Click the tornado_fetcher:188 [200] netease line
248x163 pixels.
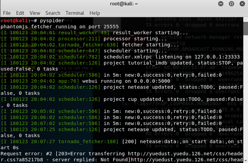[122, 142]
